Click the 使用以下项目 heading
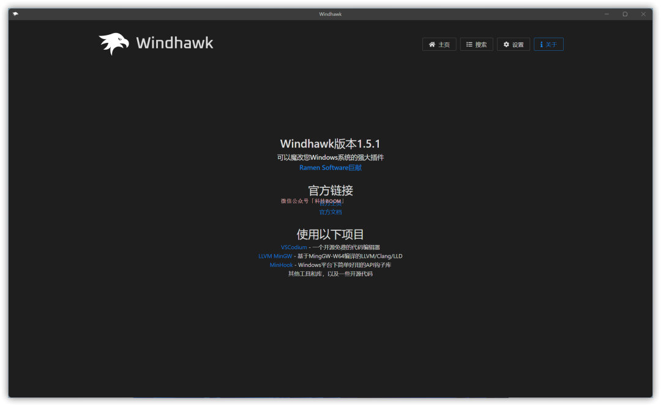The height and width of the screenshot is (406, 661). click(x=330, y=235)
